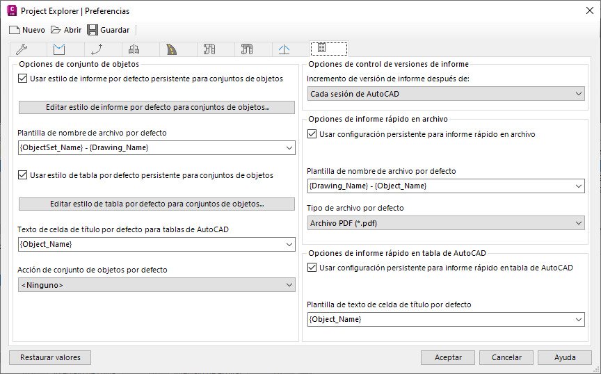Open the surface tab with blue icon
The width and height of the screenshot is (601, 374).
click(x=284, y=49)
